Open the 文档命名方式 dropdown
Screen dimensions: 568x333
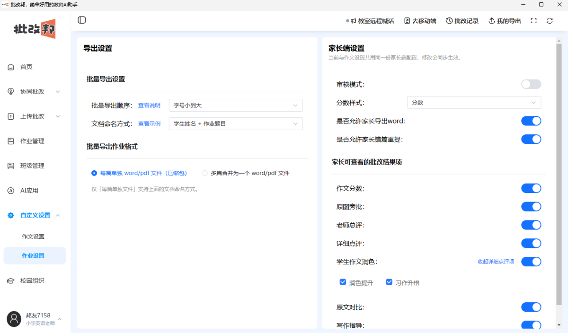(x=236, y=123)
